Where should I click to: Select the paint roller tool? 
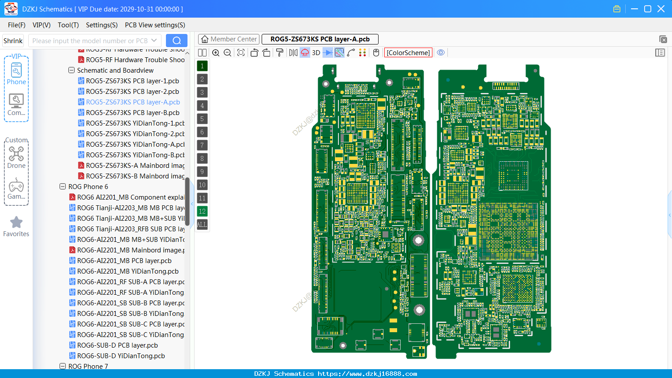[x=280, y=53]
